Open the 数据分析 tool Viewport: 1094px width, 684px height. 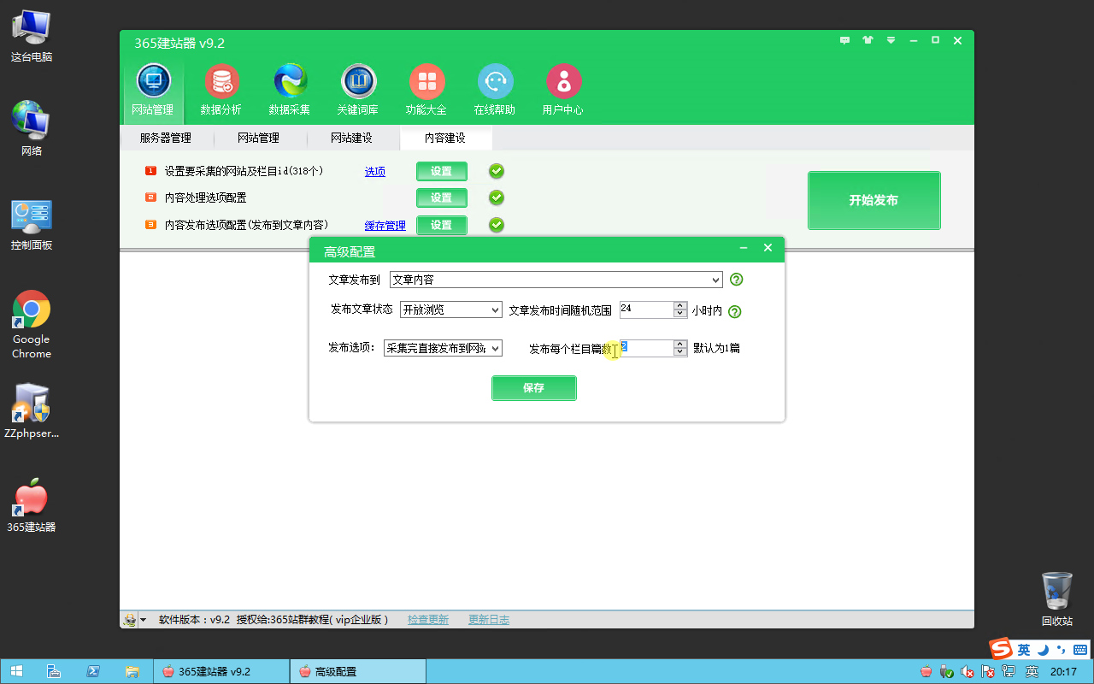point(221,90)
